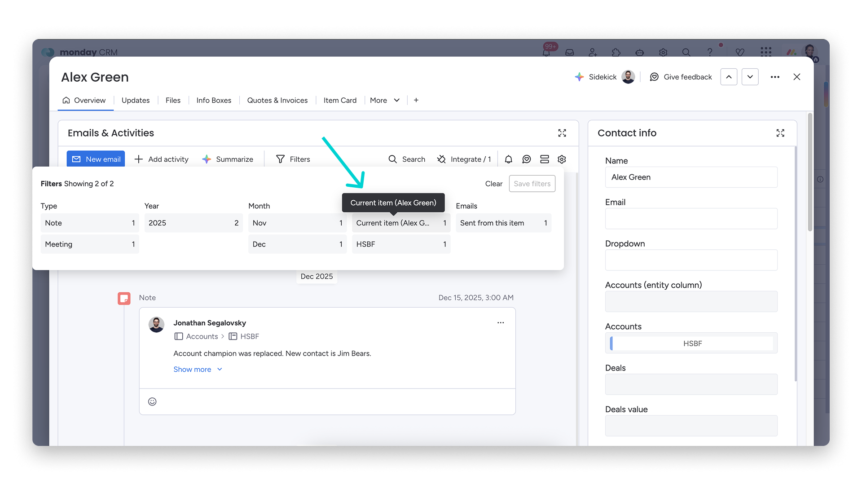Image resolution: width=862 pixels, height=485 pixels.
Task: Click the empty Deals field
Action: click(691, 384)
